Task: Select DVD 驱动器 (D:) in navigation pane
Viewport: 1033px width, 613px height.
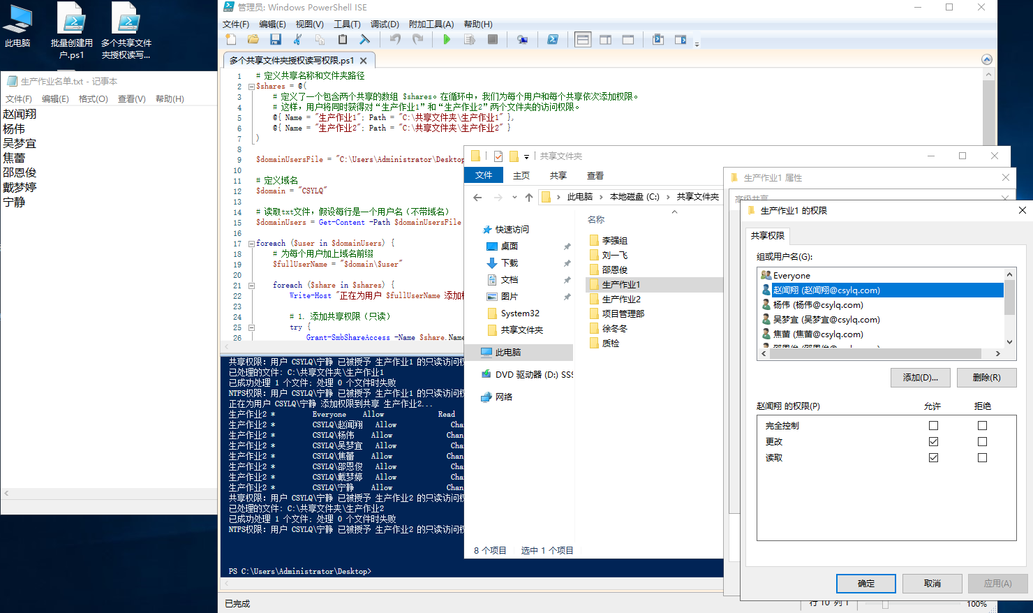Action: [526, 374]
